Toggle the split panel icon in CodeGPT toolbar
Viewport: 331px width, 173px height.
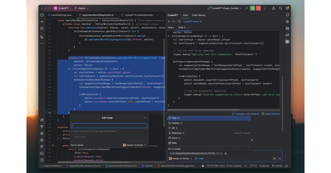pos(179,21)
